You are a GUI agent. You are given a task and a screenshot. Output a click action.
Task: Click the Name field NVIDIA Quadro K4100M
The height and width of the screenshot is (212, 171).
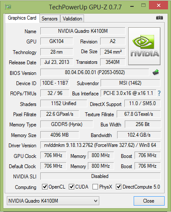[83, 31]
